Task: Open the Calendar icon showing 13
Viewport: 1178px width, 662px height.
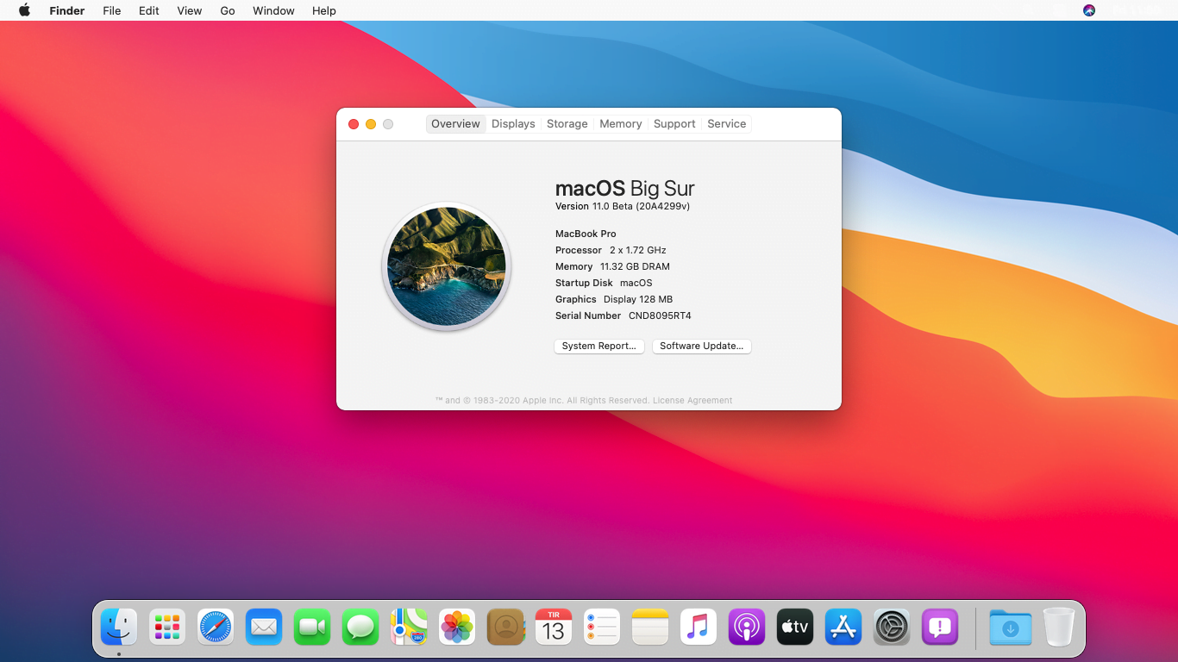Action: coord(554,627)
